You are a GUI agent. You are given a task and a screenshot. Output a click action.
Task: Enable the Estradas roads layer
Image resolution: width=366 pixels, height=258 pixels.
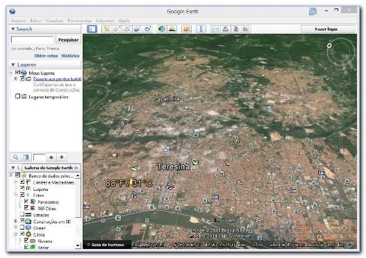click(22, 214)
